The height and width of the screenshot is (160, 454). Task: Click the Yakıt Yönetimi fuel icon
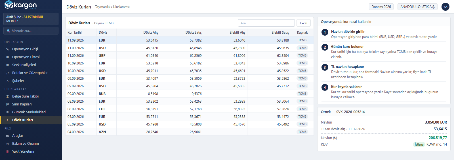8,152
